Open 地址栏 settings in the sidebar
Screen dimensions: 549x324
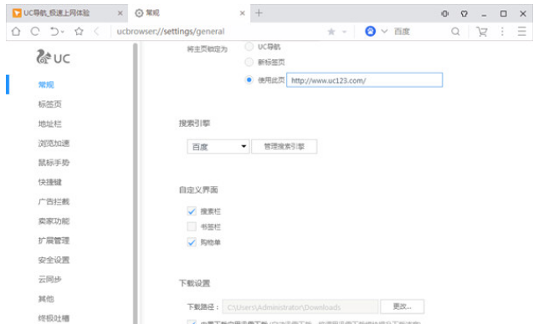coord(49,124)
